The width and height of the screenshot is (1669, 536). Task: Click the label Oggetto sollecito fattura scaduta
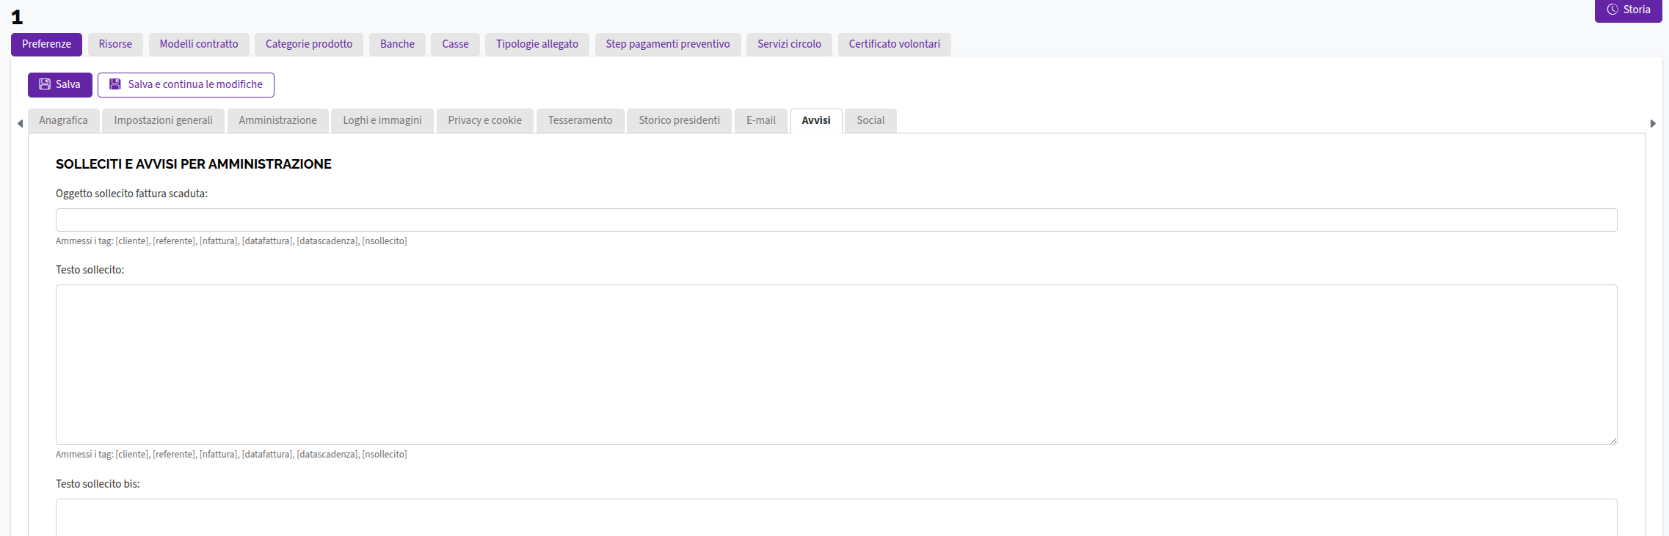pyautogui.click(x=131, y=194)
